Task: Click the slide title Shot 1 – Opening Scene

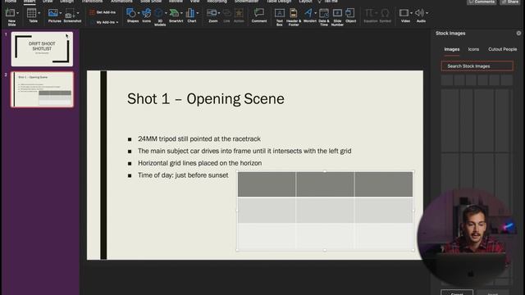Action: click(206, 98)
